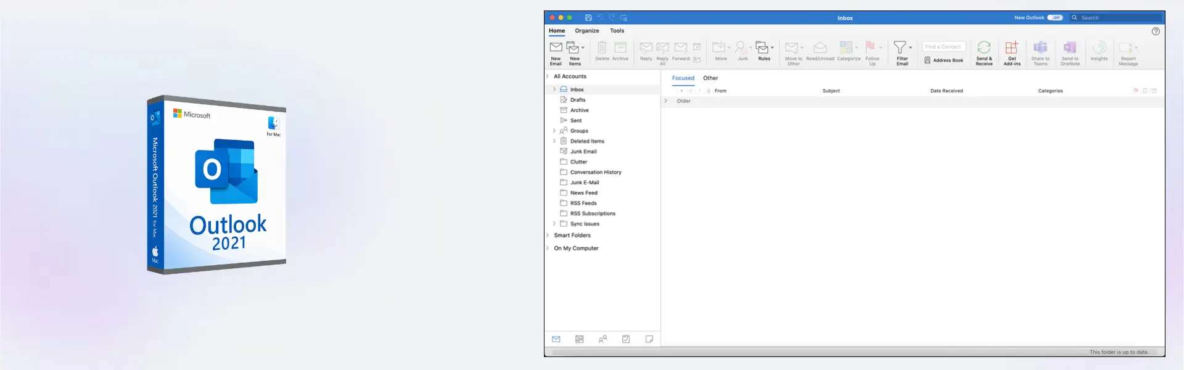Click the Categorize icon
Screen dimensions: 1184x370
pyautogui.click(x=846, y=47)
